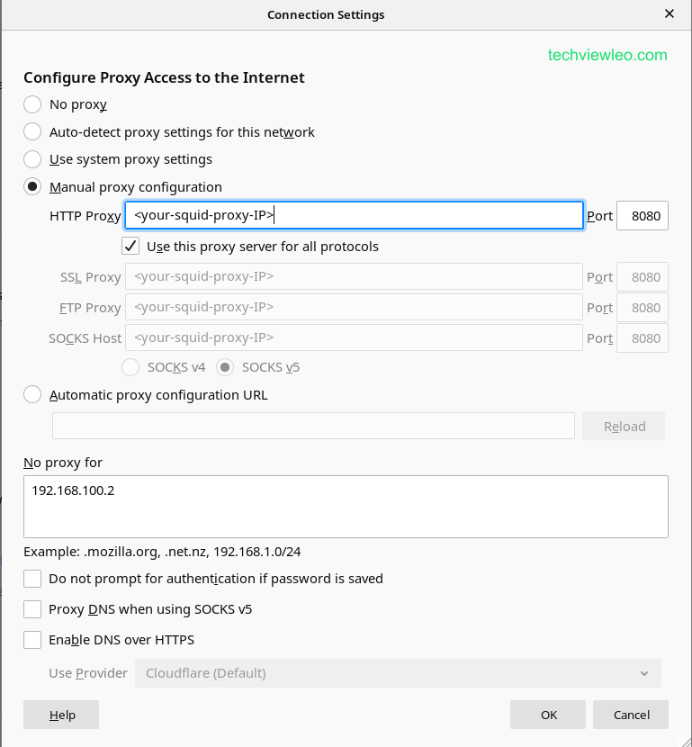692x747 pixels.
Task: Uncheck Use this proxy server for all protocols
Action: click(130, 246)
